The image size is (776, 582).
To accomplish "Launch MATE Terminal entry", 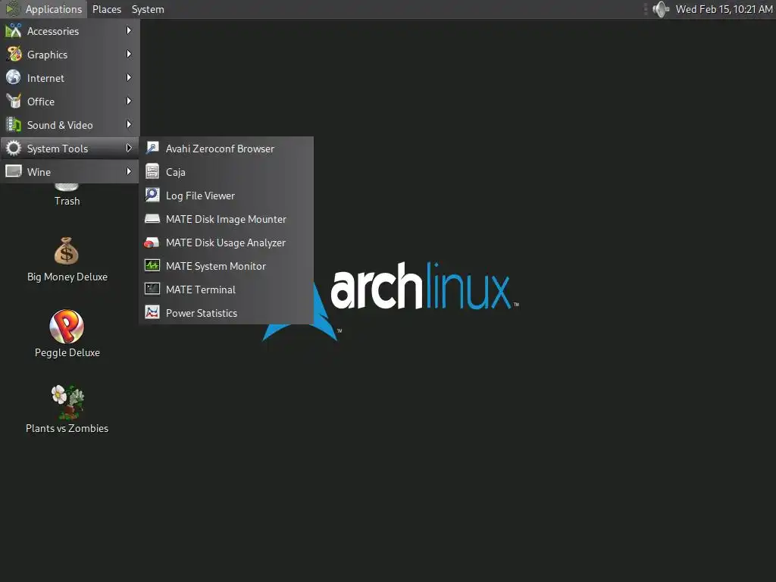I will coord(227,289).
